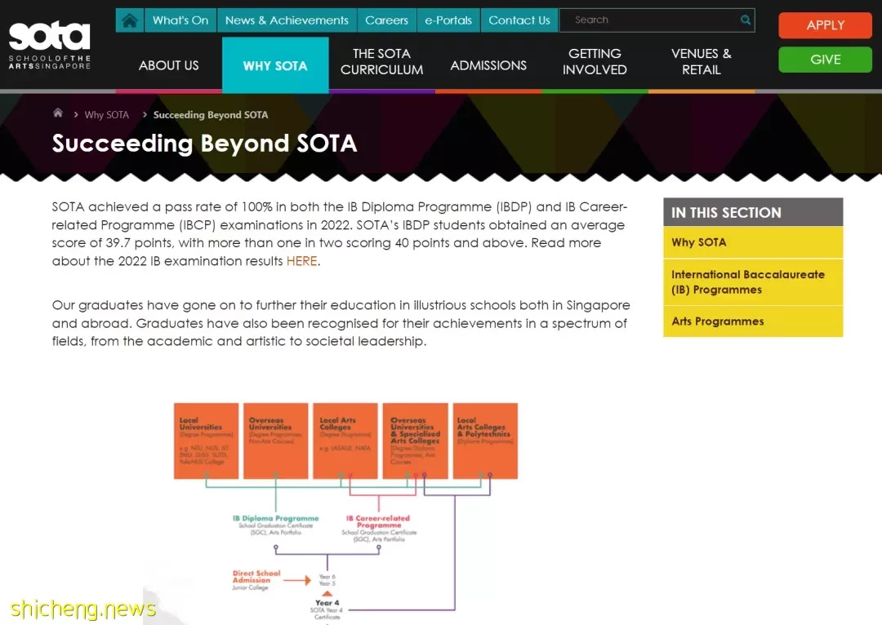
Task: Open the HERE results link
Action: click(x=302, y=261)
